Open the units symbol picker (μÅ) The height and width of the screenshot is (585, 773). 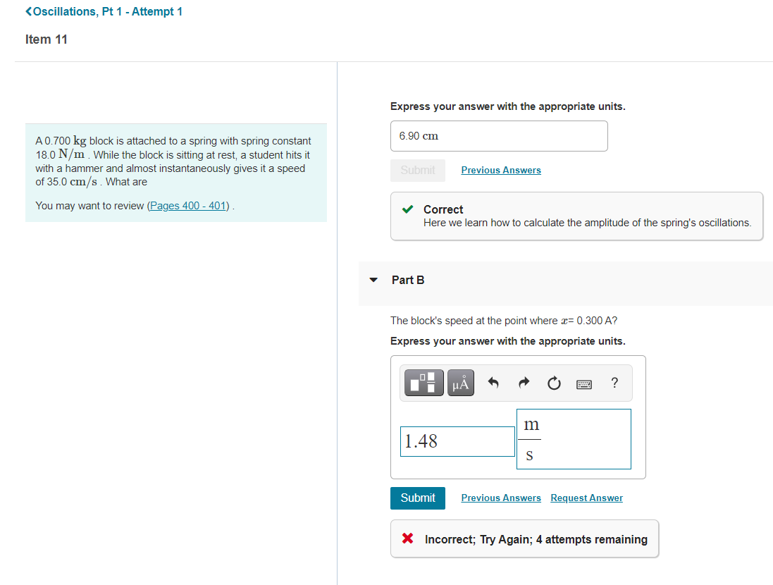(460, 383)
